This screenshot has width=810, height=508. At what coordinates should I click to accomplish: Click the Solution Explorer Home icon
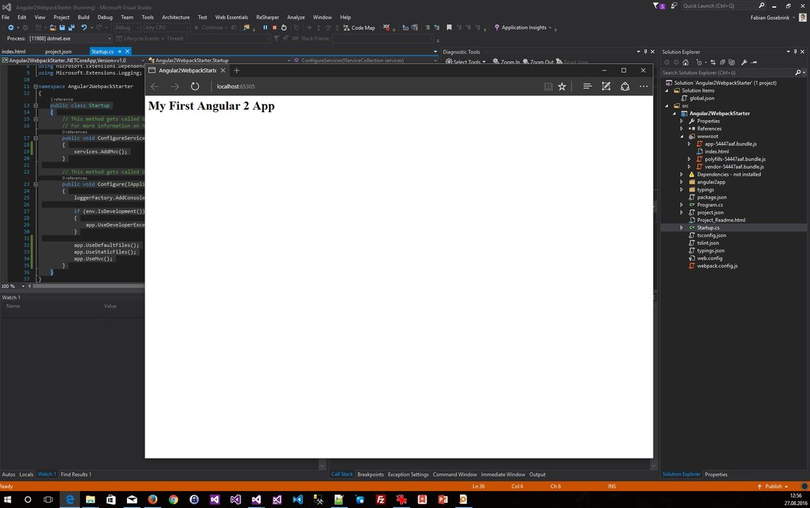686,62
